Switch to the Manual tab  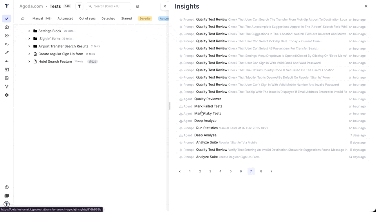42,18
